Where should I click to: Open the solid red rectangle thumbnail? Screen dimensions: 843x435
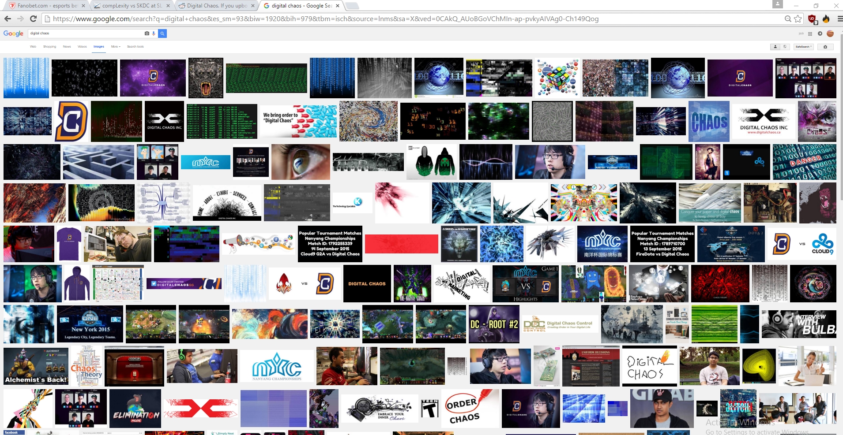click(x=402, y=244)
